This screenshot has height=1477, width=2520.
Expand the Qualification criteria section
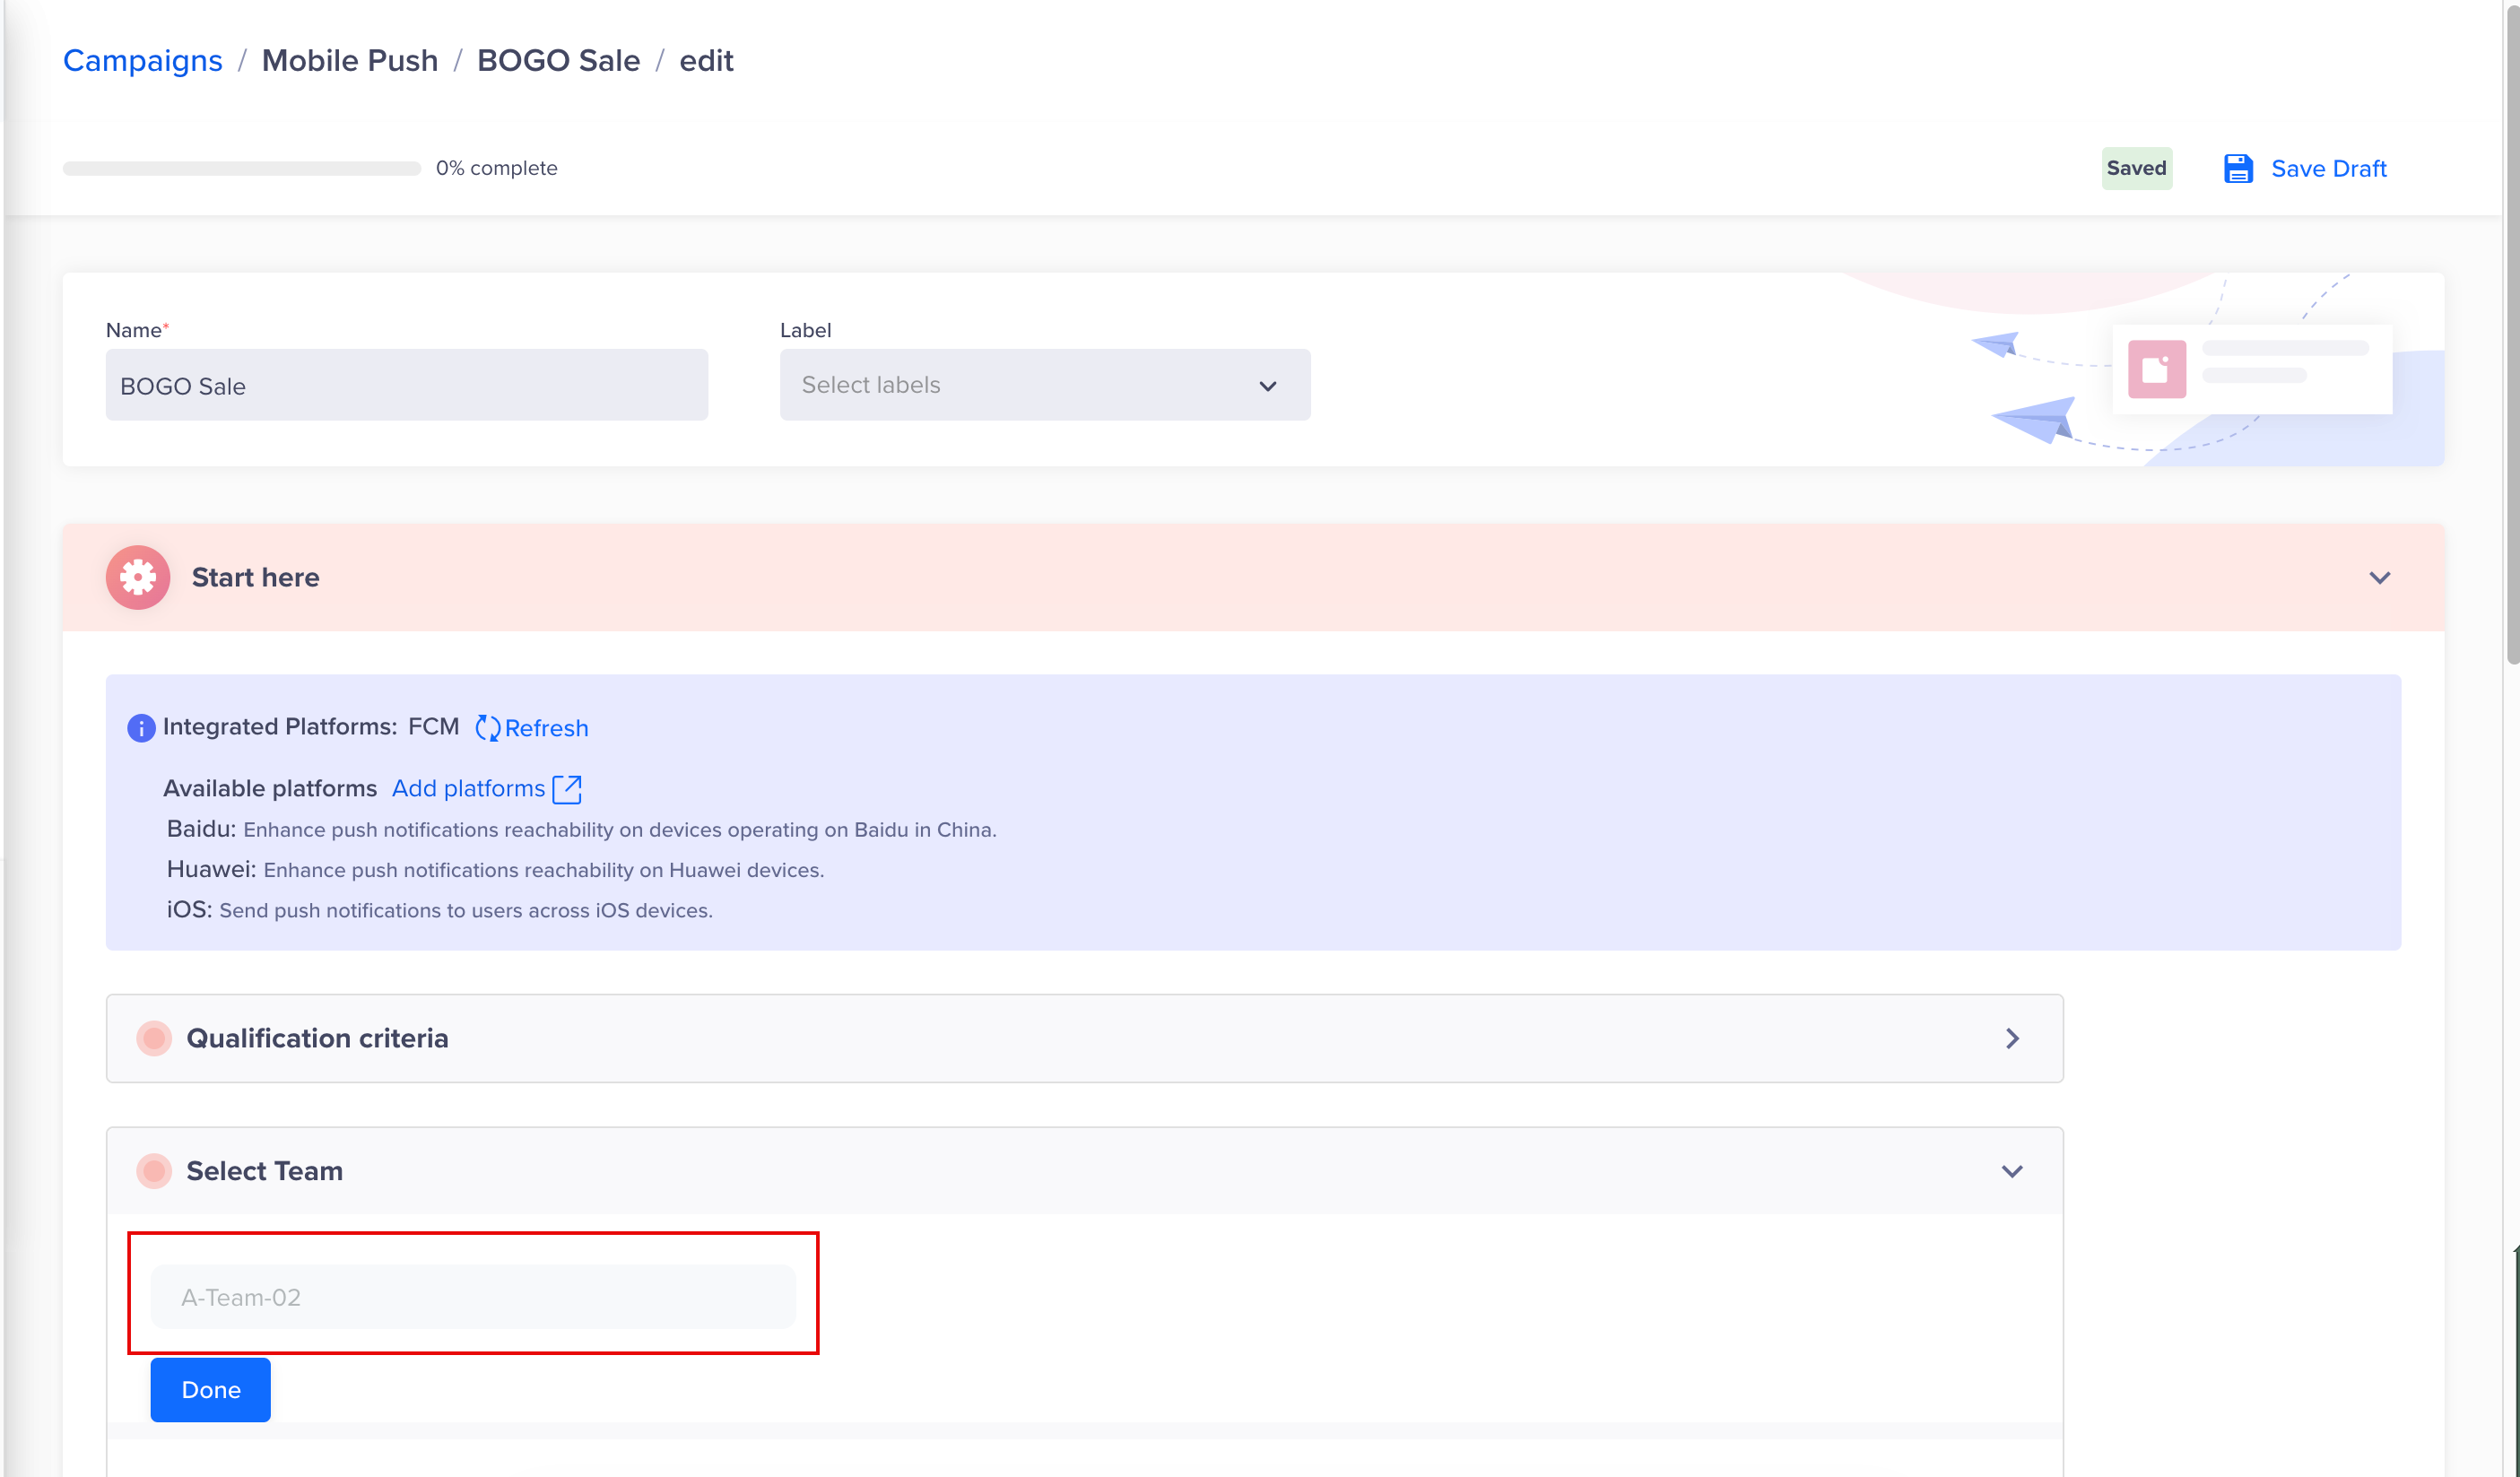tap(2012, 1038)
